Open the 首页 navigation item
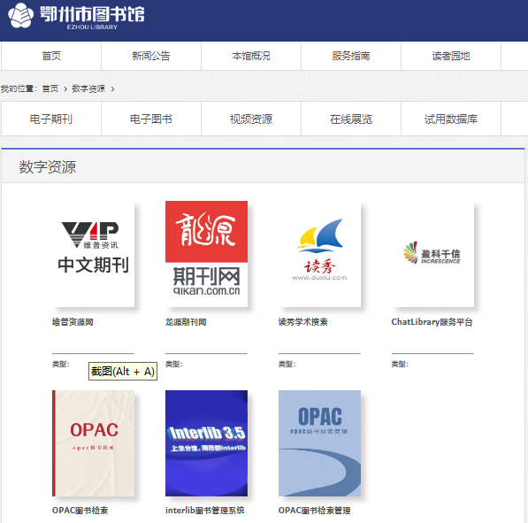The image size is (528, 523). point(51,56)
